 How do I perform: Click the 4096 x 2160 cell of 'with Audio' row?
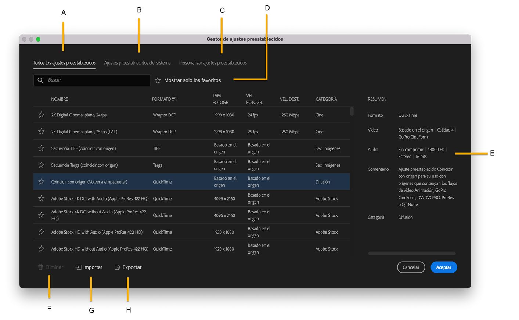[x=224, y=199]
